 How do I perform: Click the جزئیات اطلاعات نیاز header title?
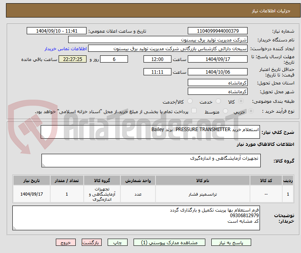(271, 11)
